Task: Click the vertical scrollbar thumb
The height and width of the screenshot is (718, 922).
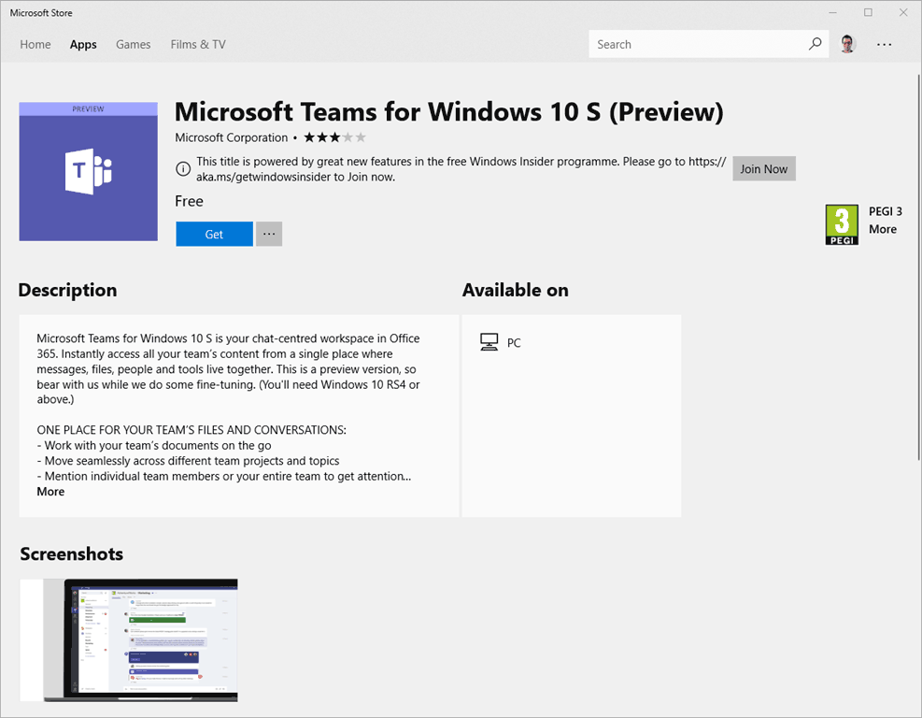Action: tap(918, 267)
